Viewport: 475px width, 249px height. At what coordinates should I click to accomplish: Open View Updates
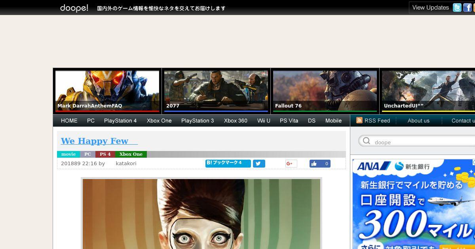point(430,8)
